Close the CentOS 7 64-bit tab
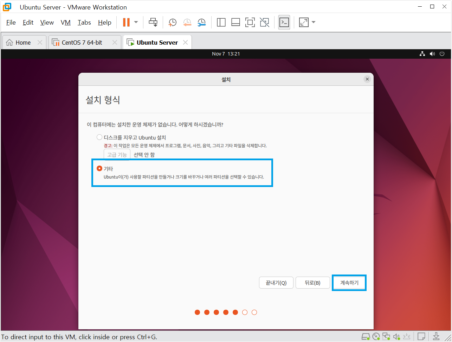452x342 pixels. (x=115, y=43)
